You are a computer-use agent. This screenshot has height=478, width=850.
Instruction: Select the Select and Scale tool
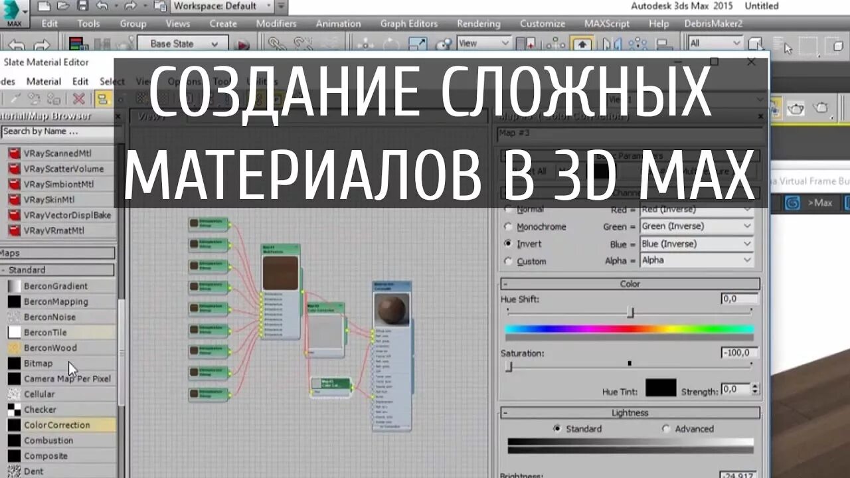[418, 44]
